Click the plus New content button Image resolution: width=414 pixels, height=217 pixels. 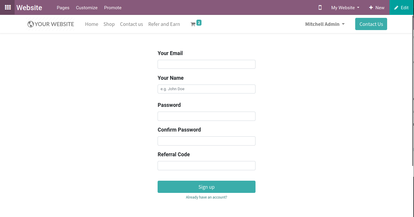[377, 8]
